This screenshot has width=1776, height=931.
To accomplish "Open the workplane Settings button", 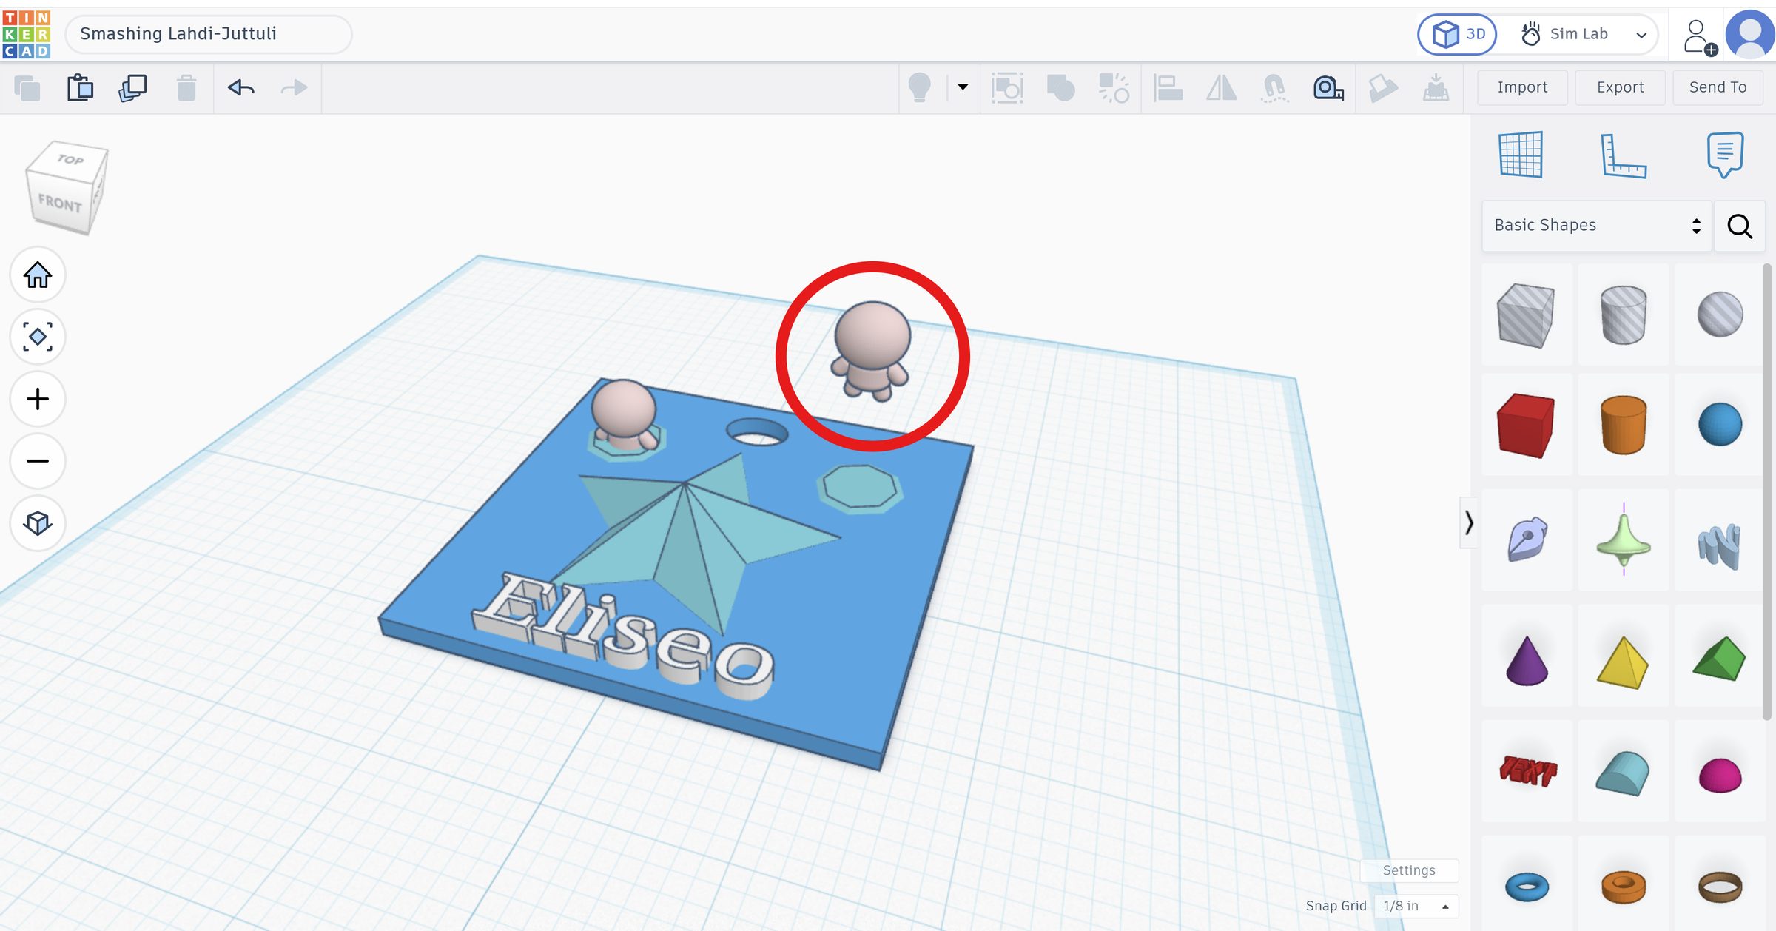I will (x=1409, y=870).
